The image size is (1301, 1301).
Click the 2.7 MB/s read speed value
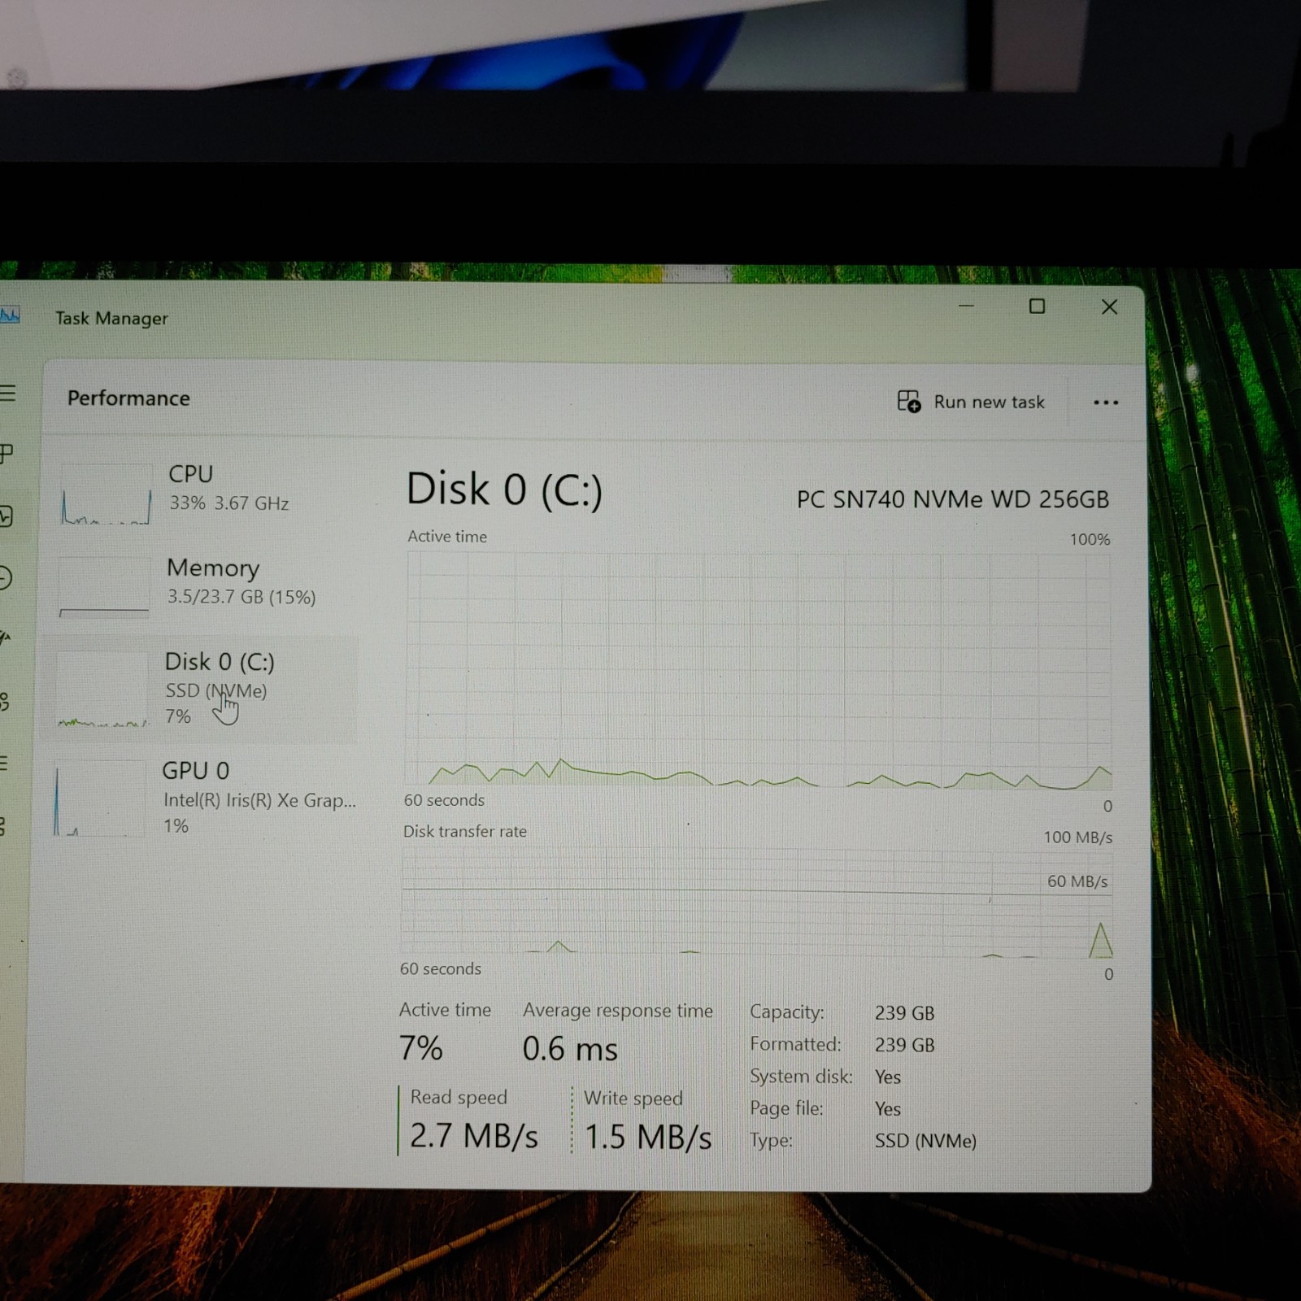[473, 1136]
